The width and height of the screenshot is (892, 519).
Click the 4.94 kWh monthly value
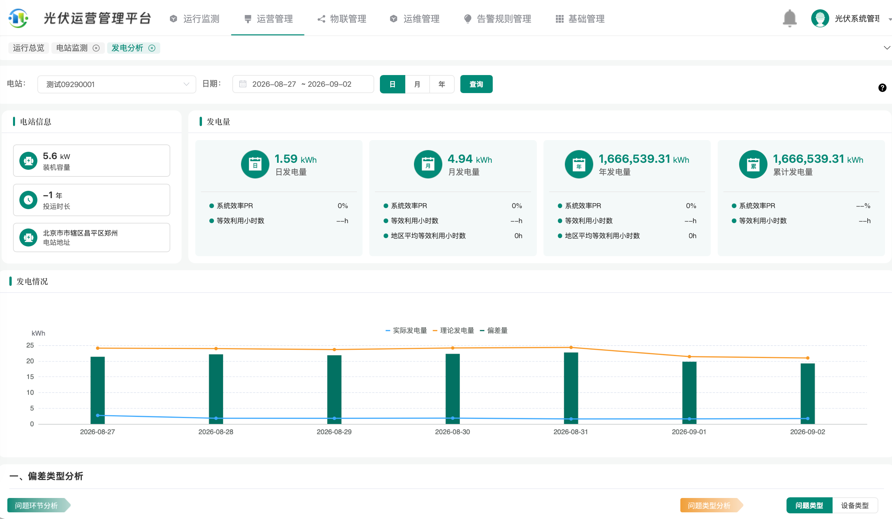pyautogui.click(x=470, y=159)
